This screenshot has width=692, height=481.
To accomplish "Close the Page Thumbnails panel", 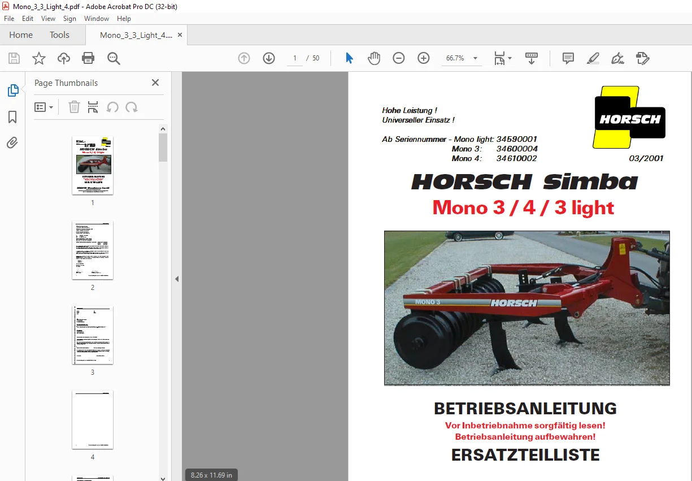I will coord(155,83).
